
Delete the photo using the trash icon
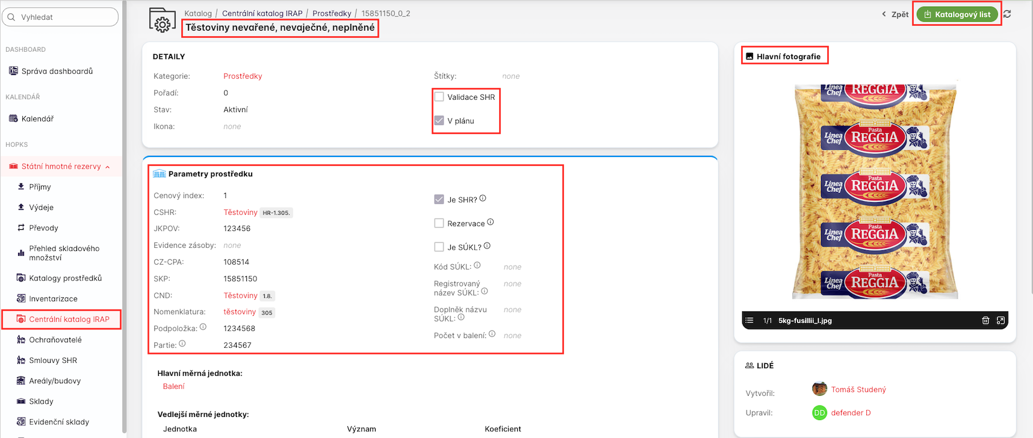click(985, 321)
